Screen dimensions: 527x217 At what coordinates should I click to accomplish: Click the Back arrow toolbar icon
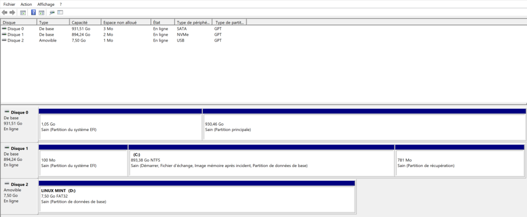click(5, 13)
